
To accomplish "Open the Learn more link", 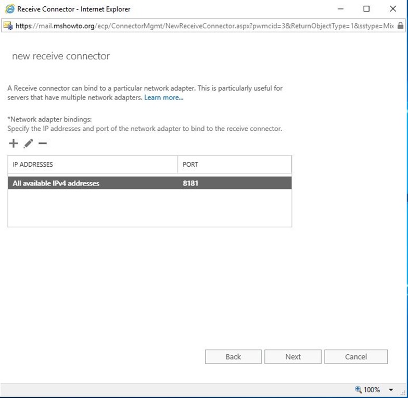I will coord(163,97).
